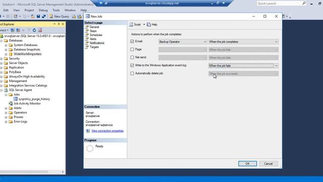Viewport: 323px width, 182px height.
Task: Select the Schedules page
Action: click(96, 35)
